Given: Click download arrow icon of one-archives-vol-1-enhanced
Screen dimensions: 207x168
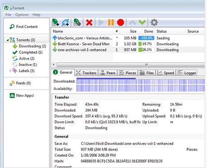Looking at the screenshot, I should 55,50.
